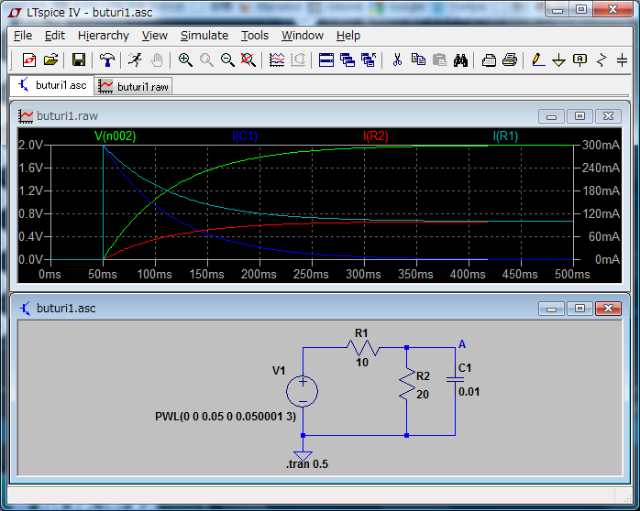Click the New Schematic toolbar icon
This screenshot has height=511, width=640.
(x=29, y=60)
